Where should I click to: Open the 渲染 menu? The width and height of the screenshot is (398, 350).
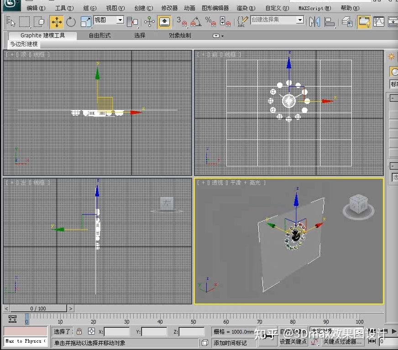246,8
